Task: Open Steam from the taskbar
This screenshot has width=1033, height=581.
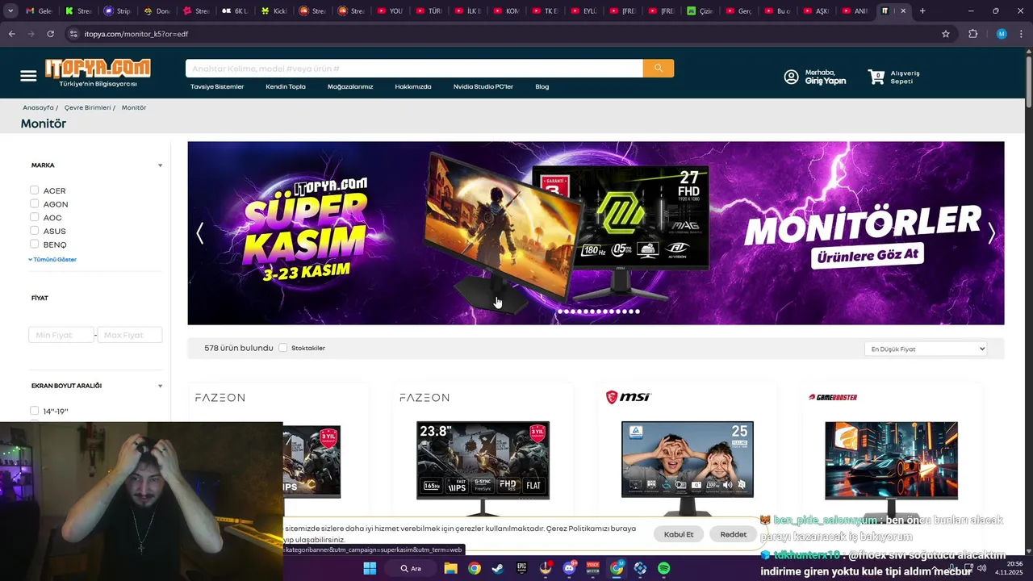Action: (498, 568)
